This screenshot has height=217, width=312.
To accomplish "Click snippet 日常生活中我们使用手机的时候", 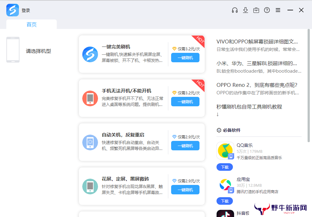I will click(x=258, y=49).
